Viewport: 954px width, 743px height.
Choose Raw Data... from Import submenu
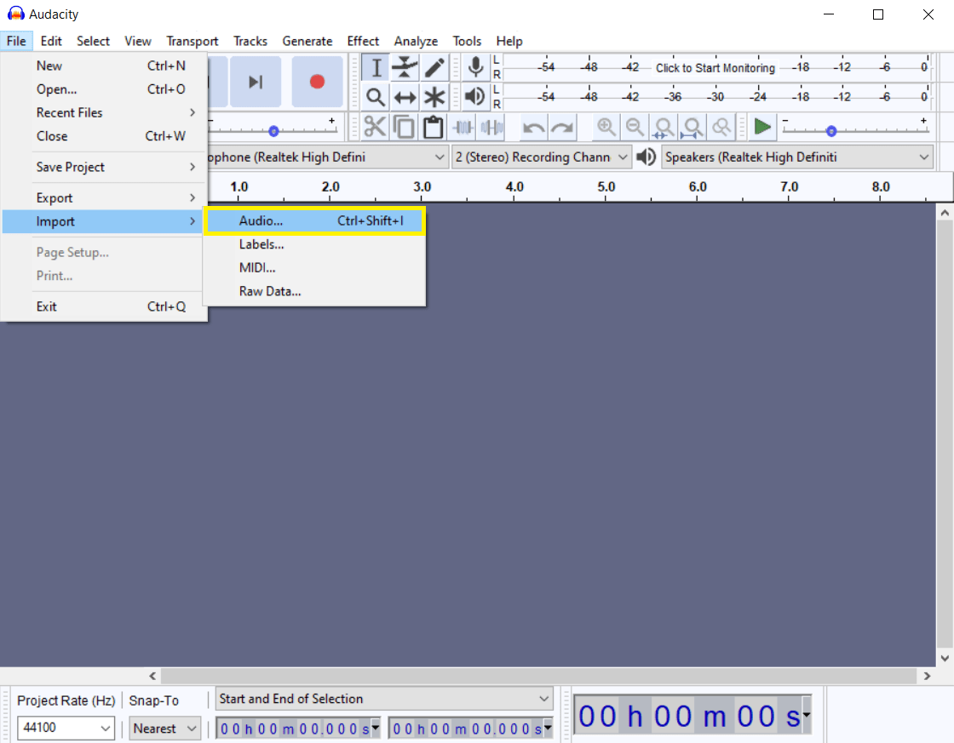[314, 291]
